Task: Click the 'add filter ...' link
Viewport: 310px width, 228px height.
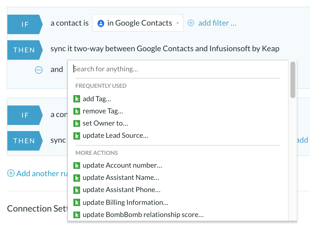Action: tap(217, 23)
